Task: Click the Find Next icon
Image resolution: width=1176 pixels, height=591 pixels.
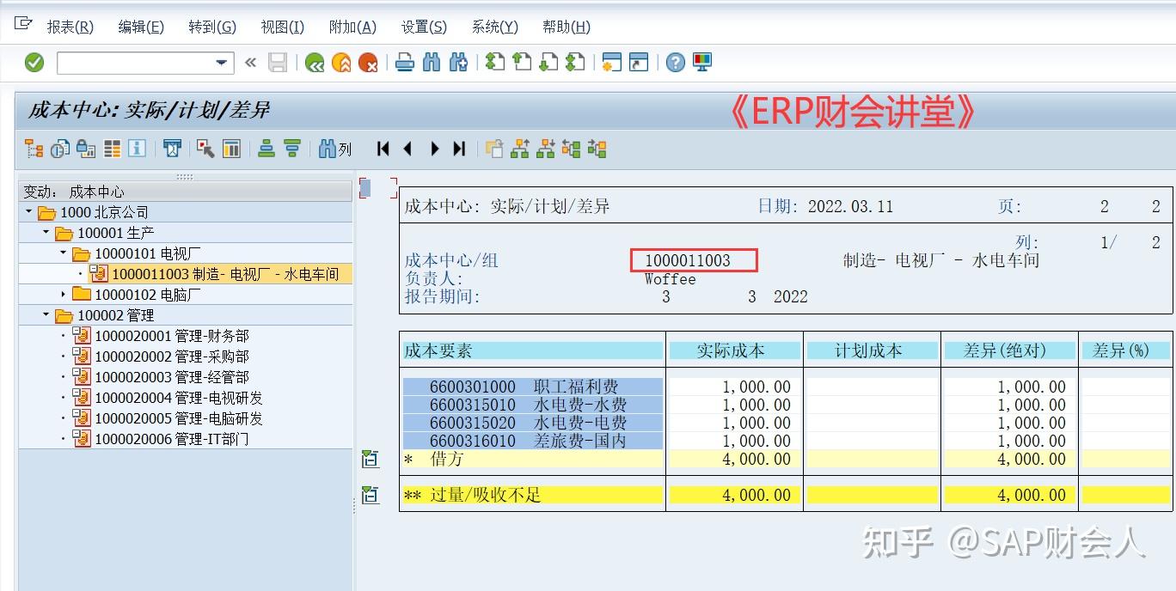Action: tap(458, 62)
